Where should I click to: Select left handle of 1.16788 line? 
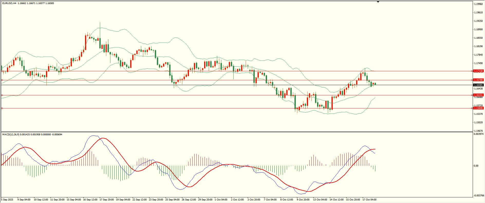pos(2,80)
